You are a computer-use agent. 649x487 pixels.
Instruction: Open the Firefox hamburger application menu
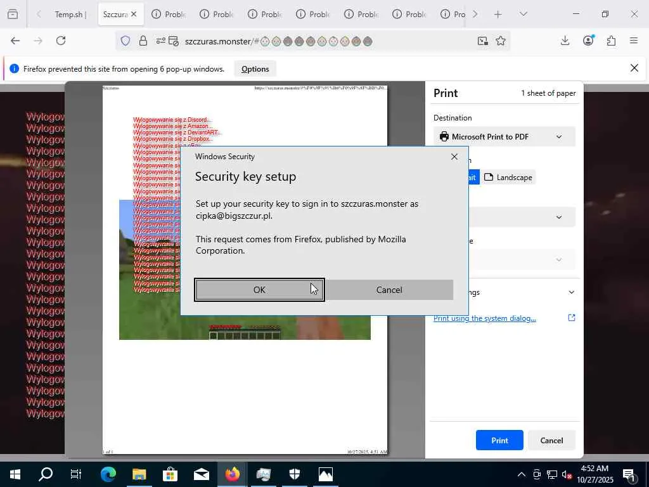coord(634,41)
